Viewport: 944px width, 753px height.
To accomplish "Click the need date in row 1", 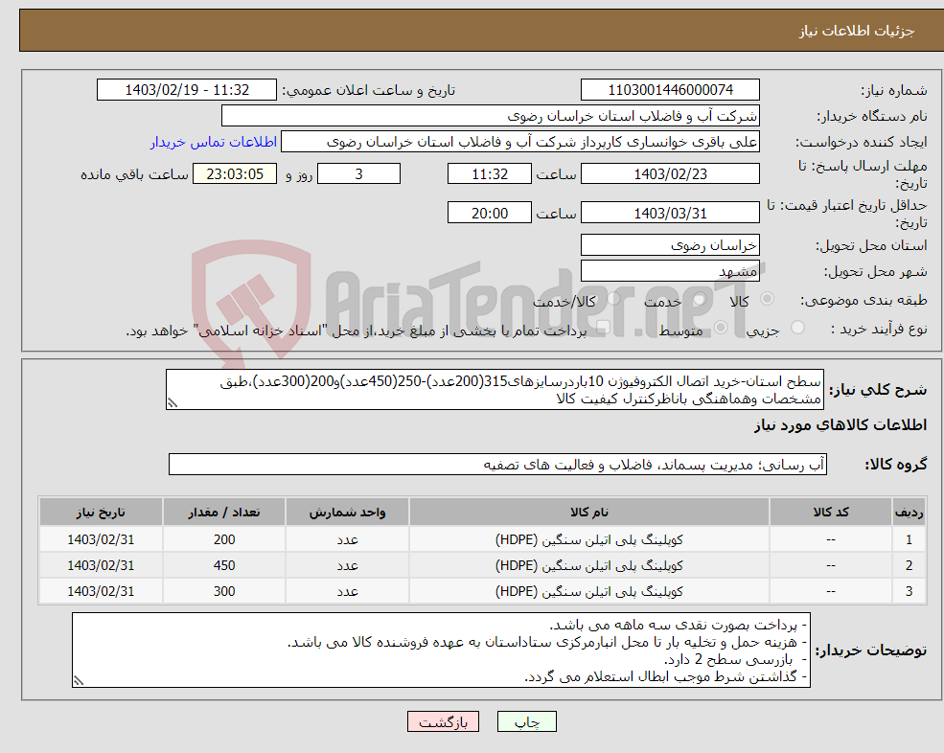I will coord(101,540).
